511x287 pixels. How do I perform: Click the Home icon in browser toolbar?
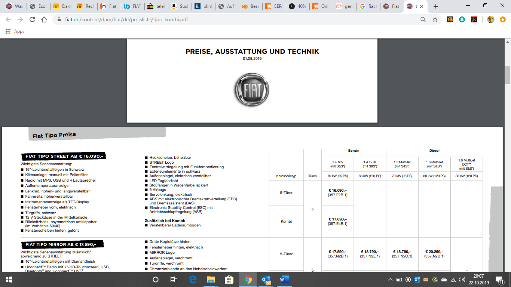[x=44, y=19]
